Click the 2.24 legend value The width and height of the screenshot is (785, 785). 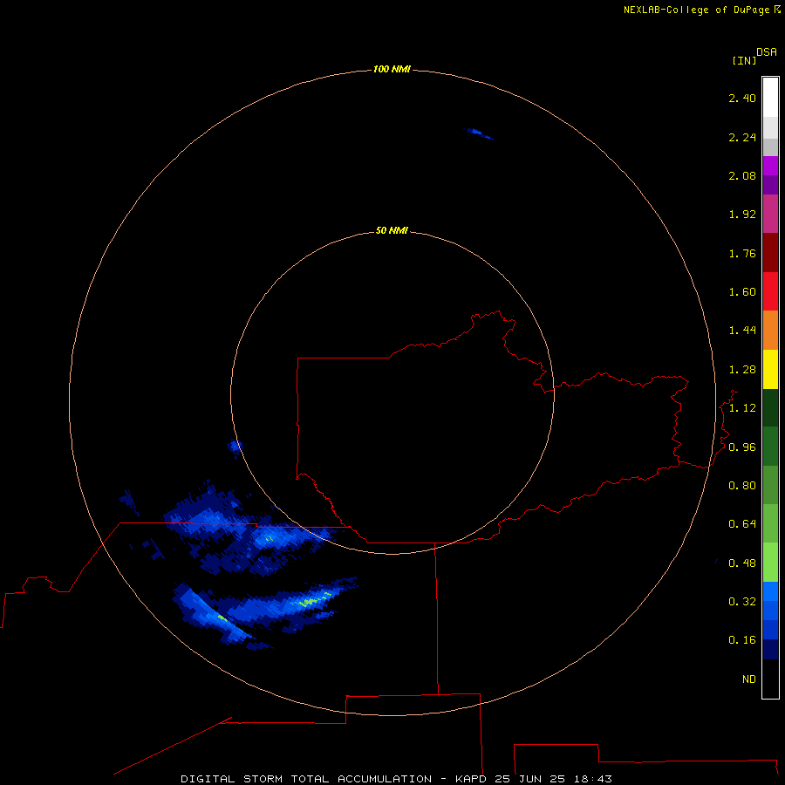point(742,137)
